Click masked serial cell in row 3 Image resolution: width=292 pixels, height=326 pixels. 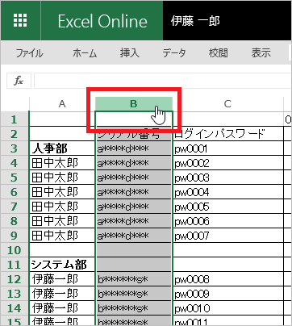(x=134, y=148)
